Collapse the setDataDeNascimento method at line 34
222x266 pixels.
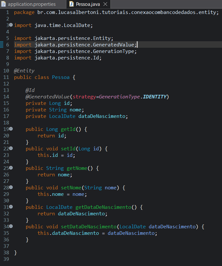11,226
